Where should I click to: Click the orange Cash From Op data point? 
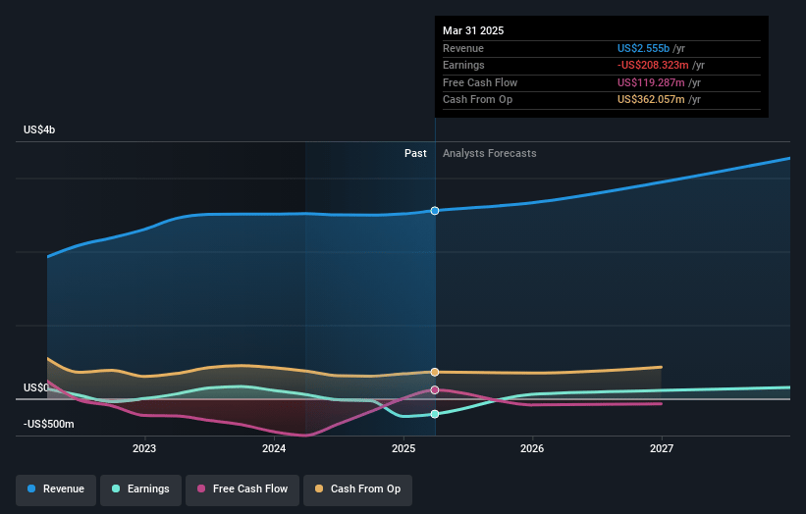click(435, 372)
